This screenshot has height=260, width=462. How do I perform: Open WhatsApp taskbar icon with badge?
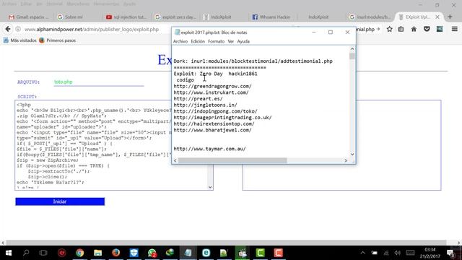pyautogui.click(x=152, y=253)
